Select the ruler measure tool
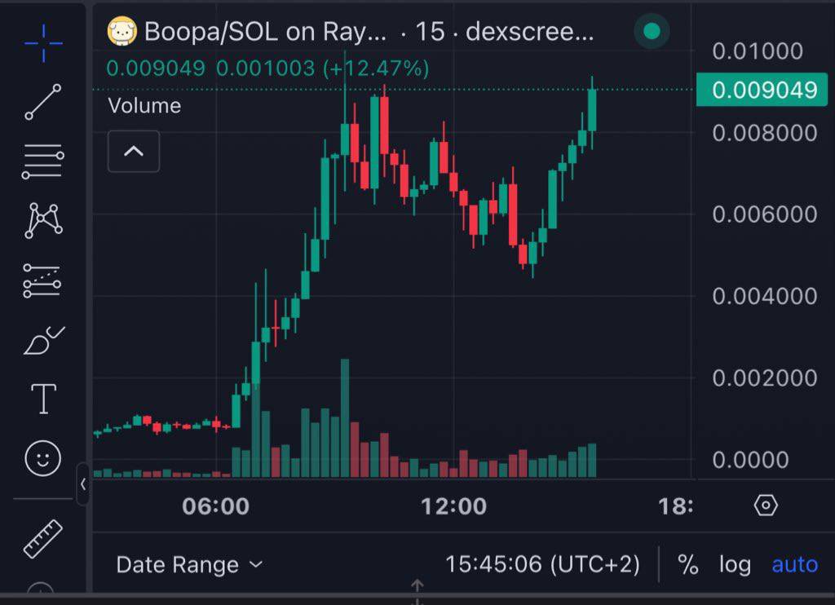This screenshot has width=835, height=605. coord(43,538)
